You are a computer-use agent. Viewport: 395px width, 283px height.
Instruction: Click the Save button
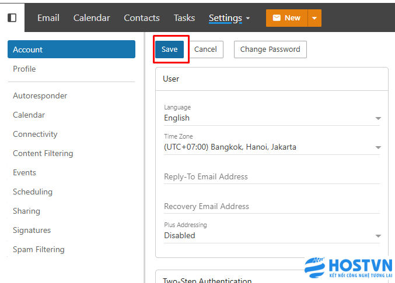[169, 49]
